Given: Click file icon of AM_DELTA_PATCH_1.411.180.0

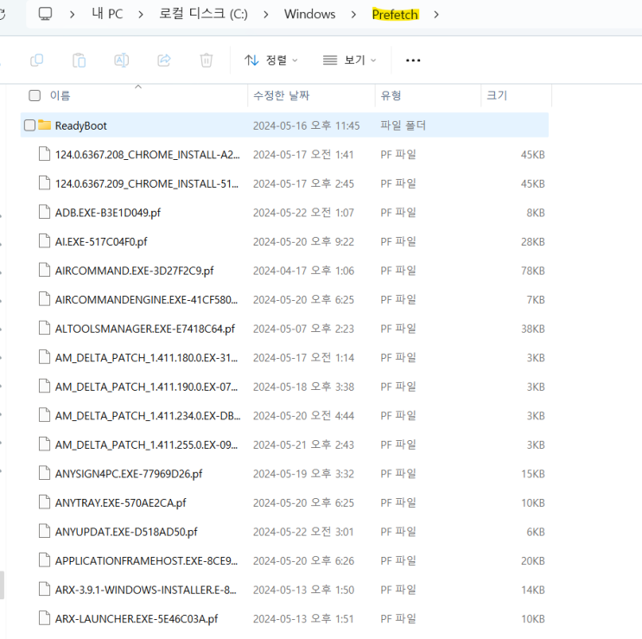Looking at the screenshot, I should [45, 357].
